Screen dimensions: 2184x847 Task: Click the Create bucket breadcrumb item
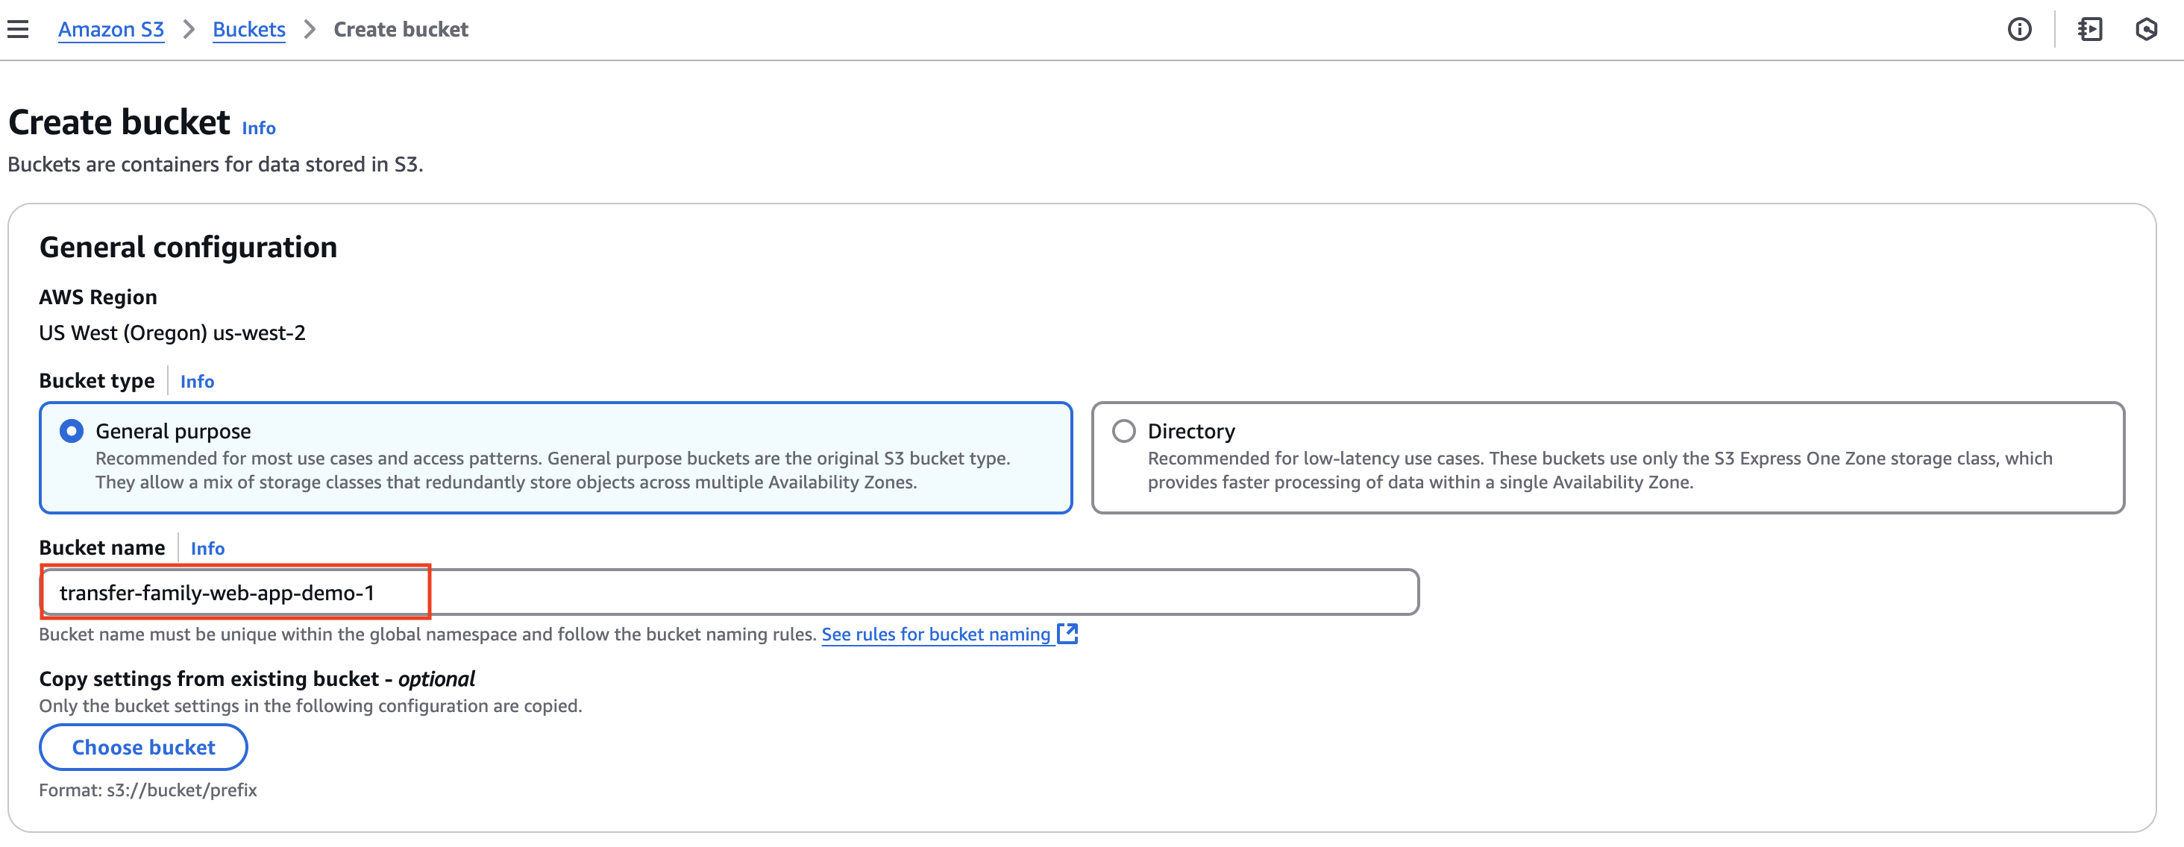click(x=400, y=30)
